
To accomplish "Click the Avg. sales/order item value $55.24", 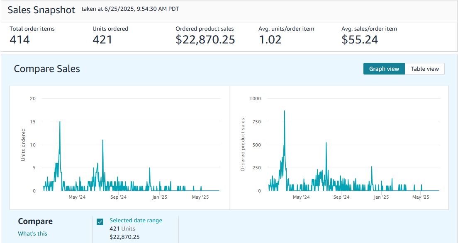I will point(360,40).
